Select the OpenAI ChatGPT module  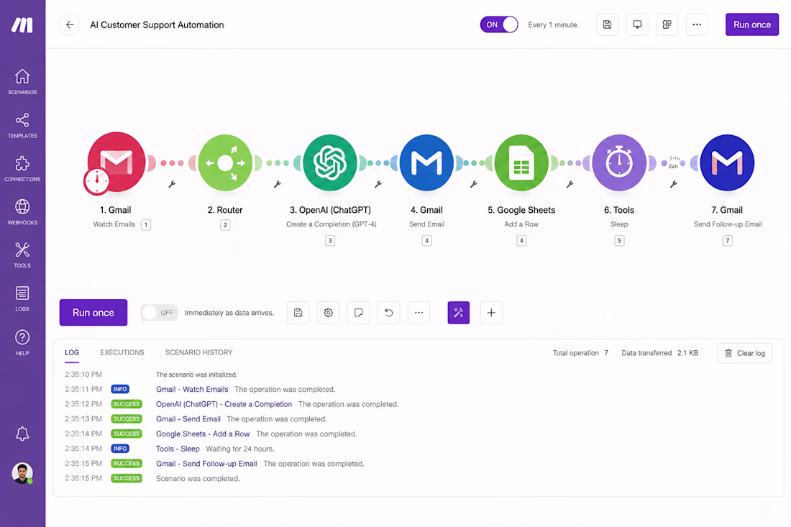(330, 162)
